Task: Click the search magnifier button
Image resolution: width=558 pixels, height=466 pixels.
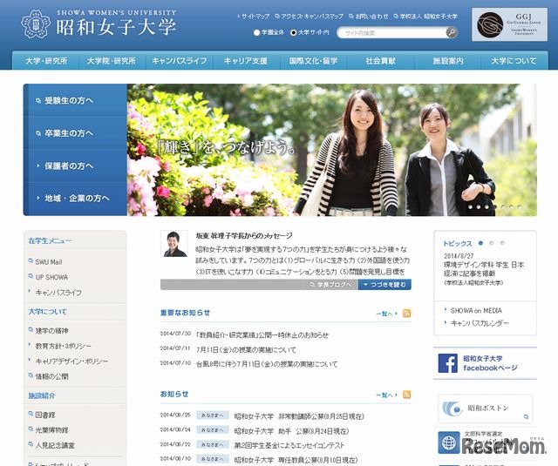Action: pos(452,32)
